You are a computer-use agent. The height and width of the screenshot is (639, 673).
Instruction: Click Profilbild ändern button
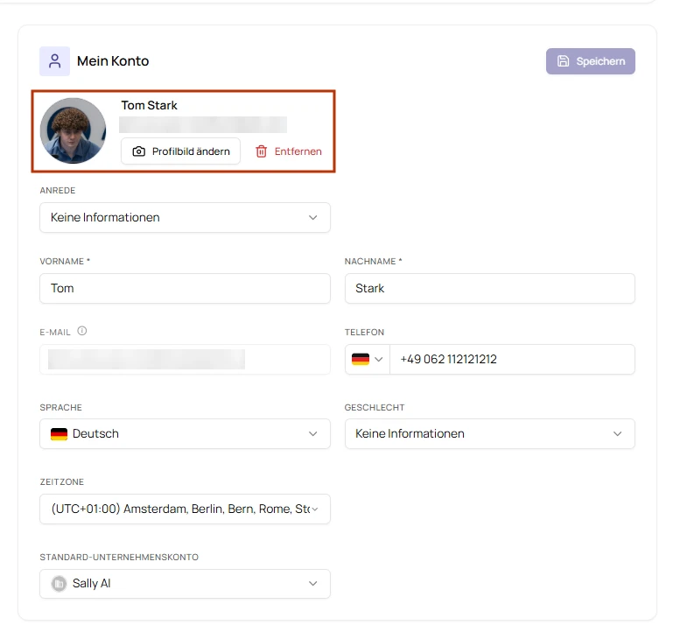point(180,151)
